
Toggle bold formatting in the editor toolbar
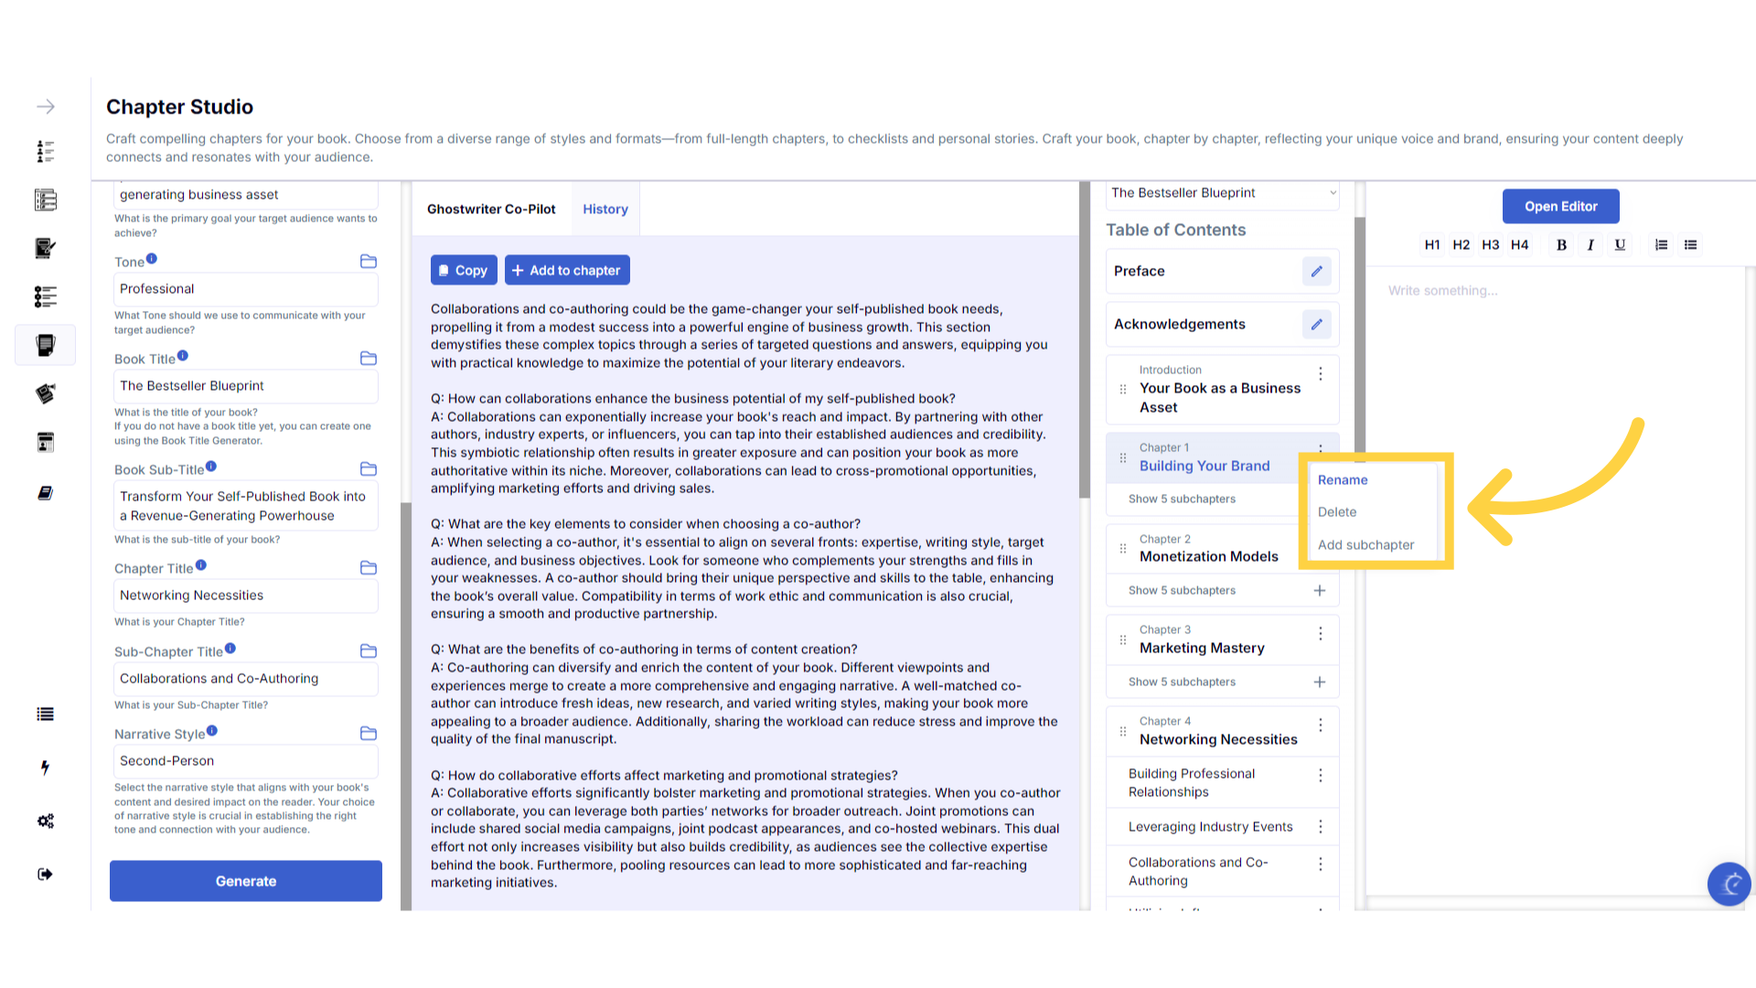click(1561, 244)
